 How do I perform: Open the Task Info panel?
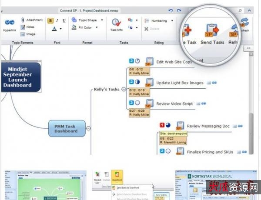(116, 23)
